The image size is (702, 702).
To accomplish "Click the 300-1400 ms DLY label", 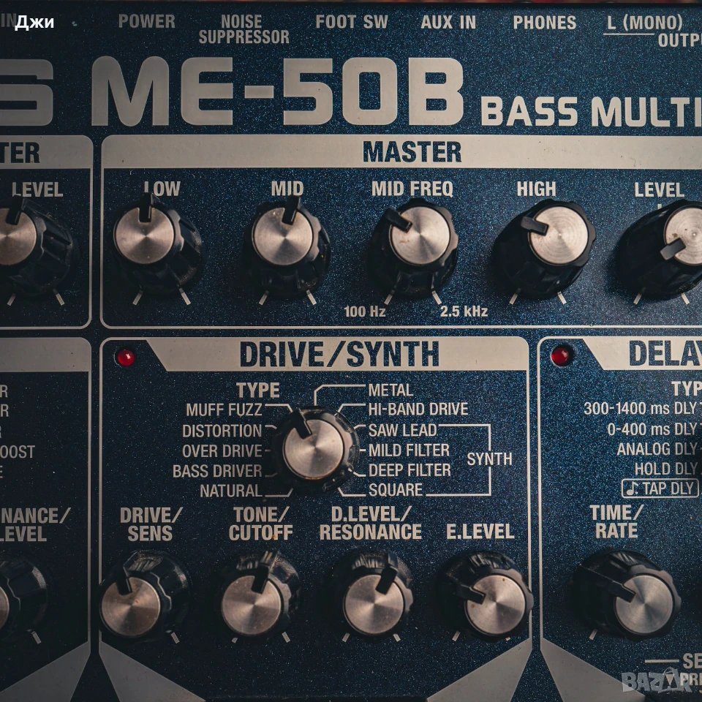I will click(x=641, y=408).
